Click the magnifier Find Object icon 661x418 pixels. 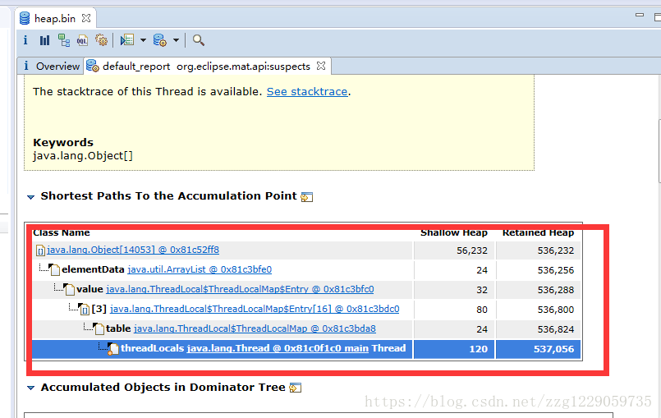coord(198,40)
